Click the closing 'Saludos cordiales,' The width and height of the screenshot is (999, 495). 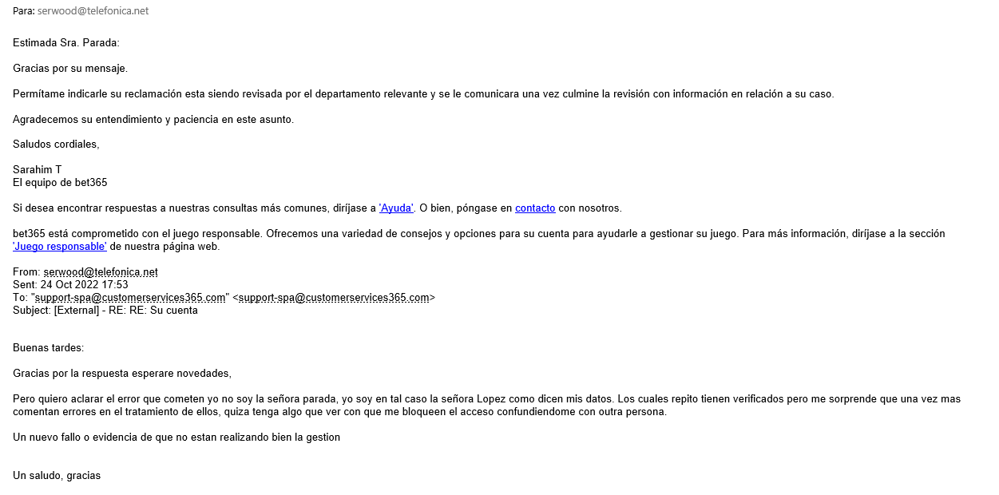[56, 145]
